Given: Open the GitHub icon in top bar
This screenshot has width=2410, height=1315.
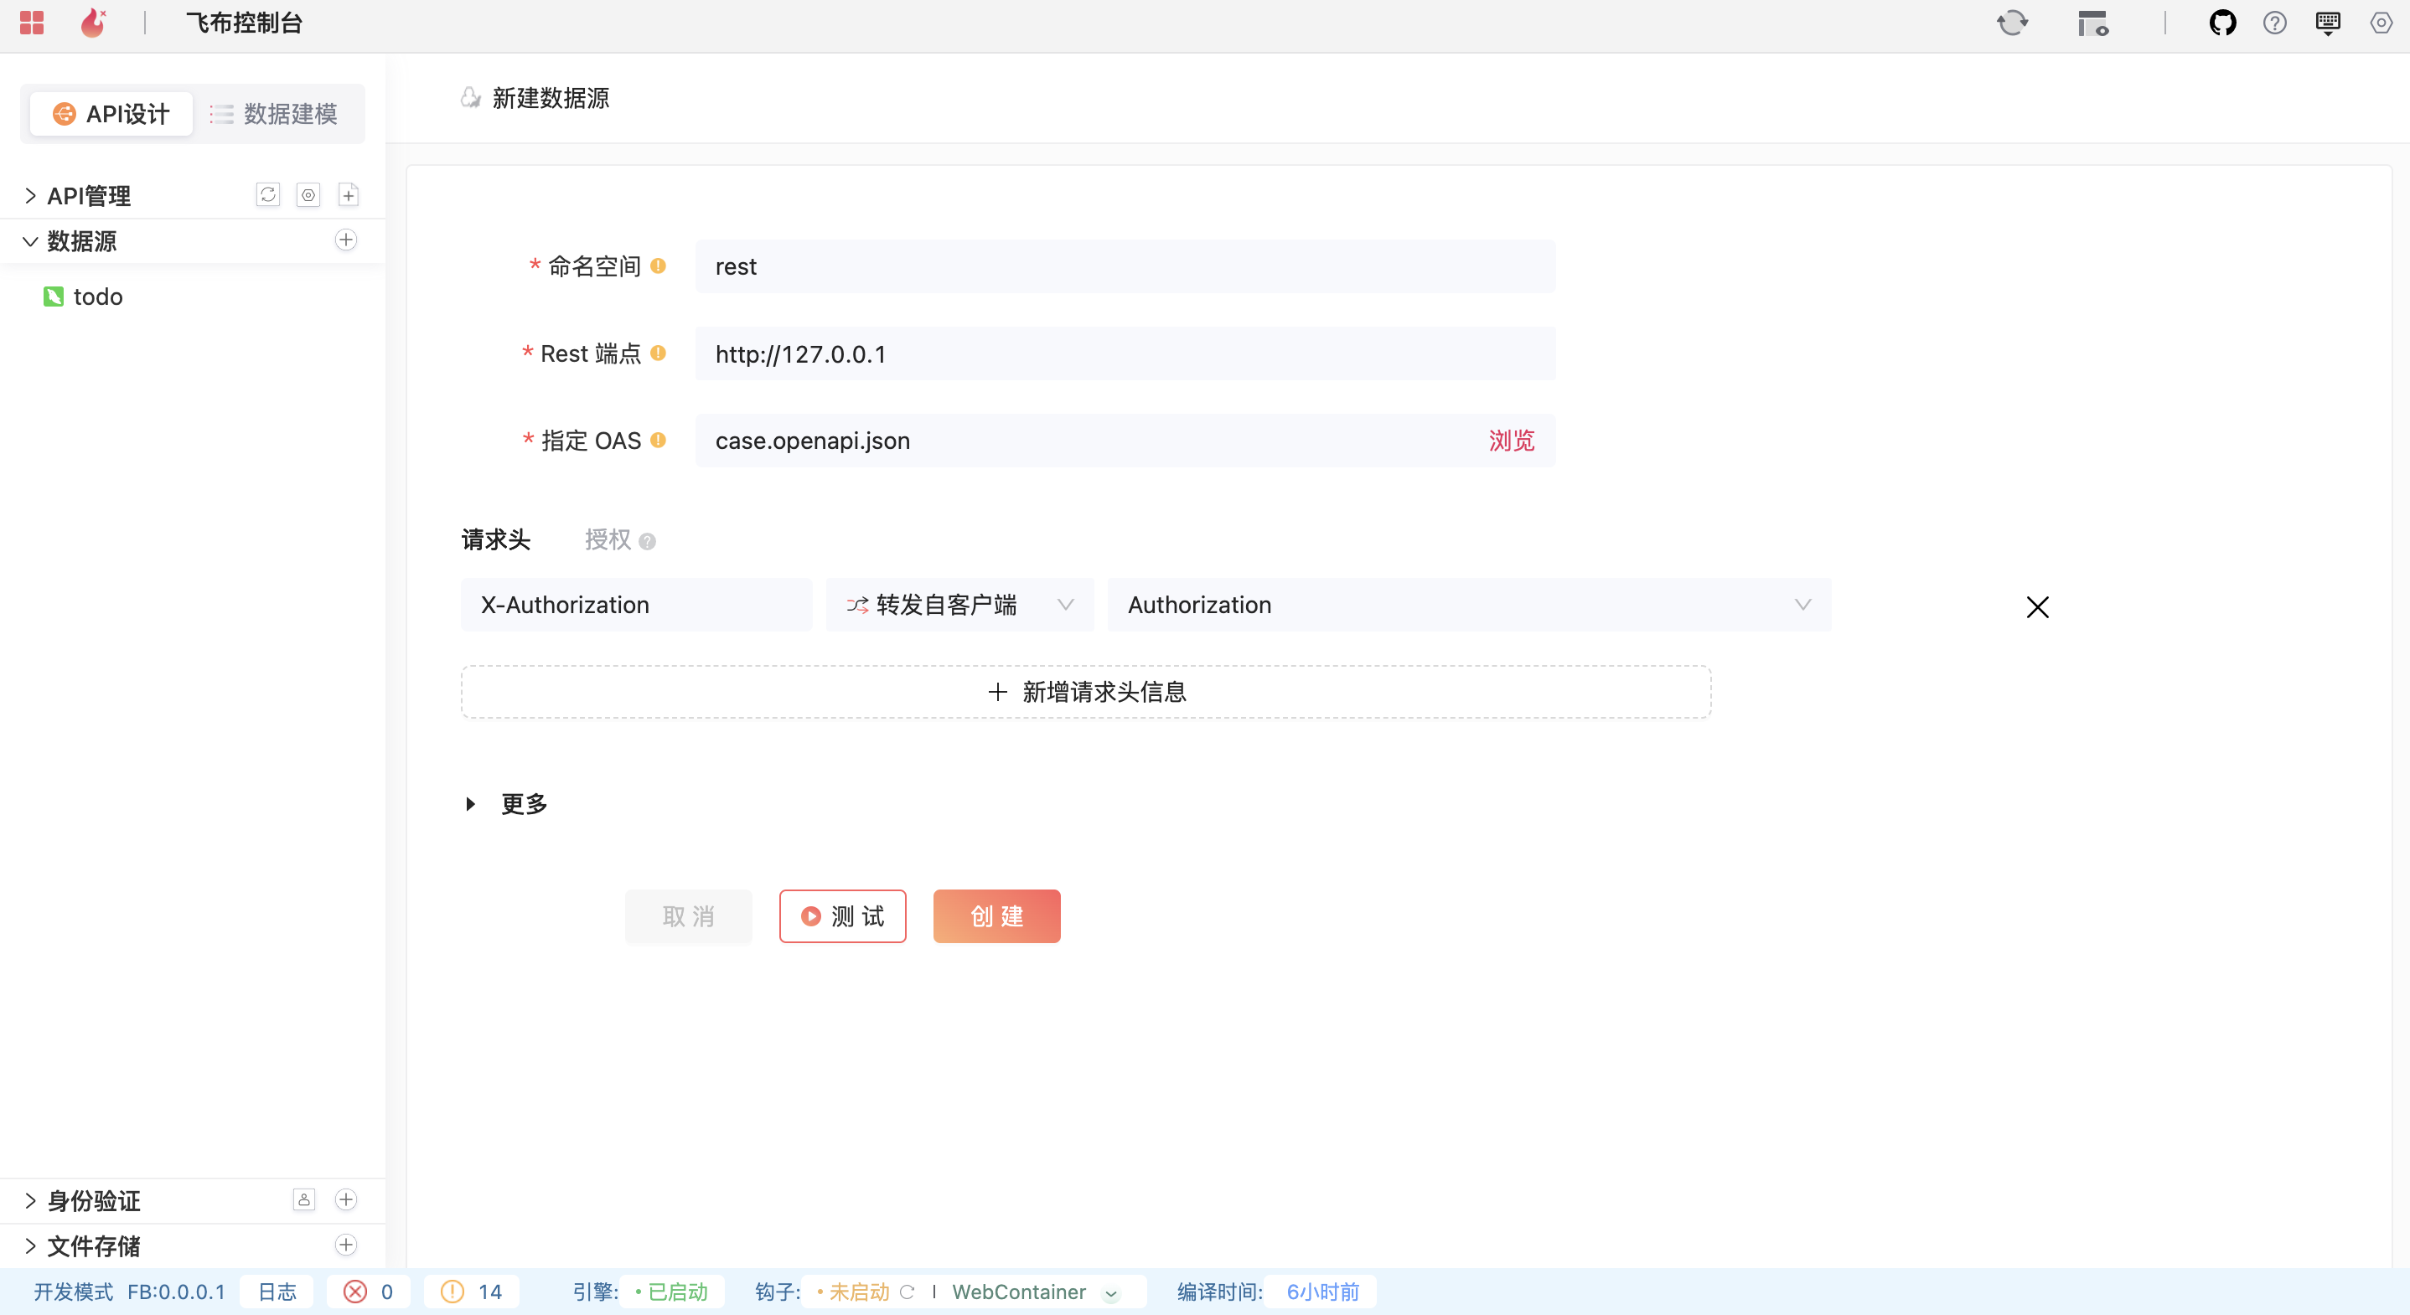Looking at the screenshot, I should tap(2222, 23).
